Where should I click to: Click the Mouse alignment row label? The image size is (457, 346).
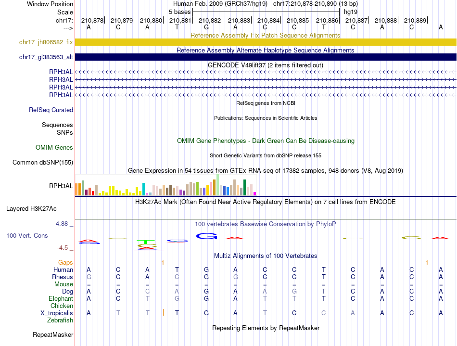(x=64, y=284)
